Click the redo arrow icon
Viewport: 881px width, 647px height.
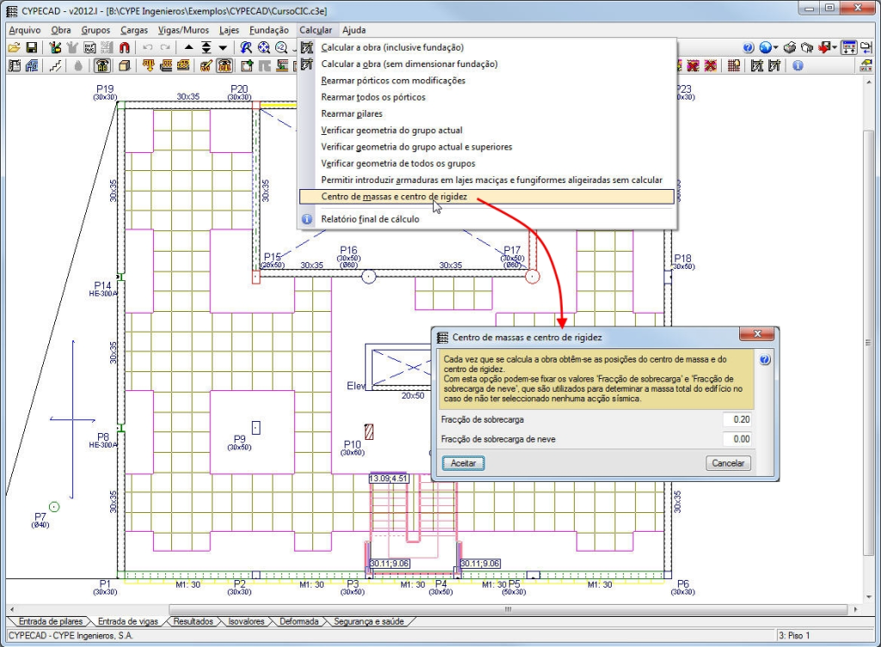click(x=165, y=48)
